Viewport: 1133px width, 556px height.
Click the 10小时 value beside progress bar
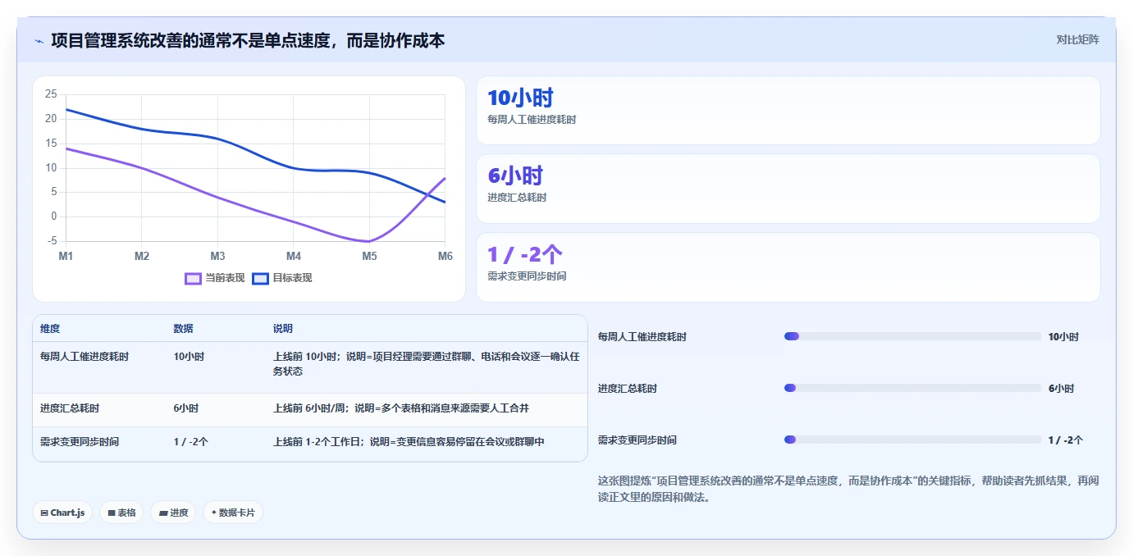coord(1063,336)
